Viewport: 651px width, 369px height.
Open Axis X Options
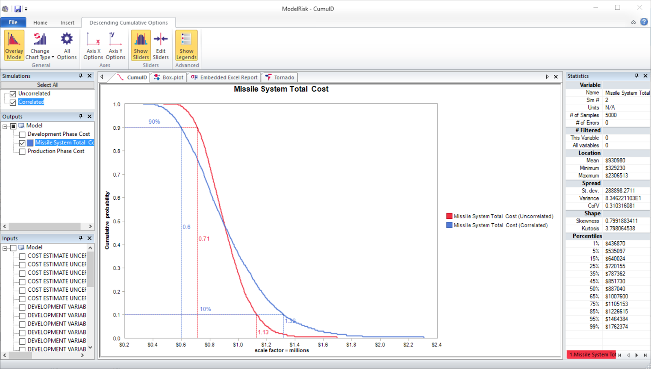point(93,45)
